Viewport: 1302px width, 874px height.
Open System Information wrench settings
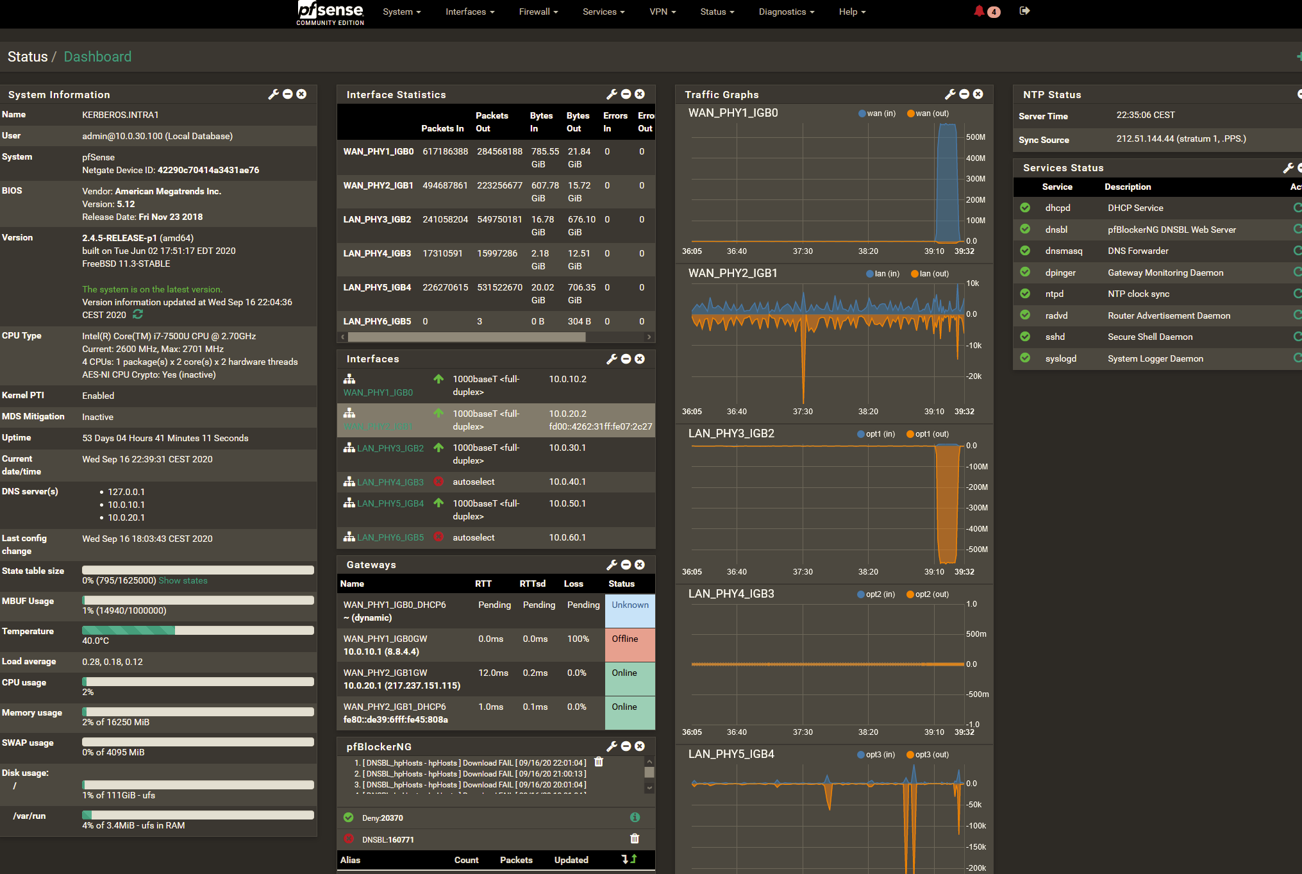point(273,94)
